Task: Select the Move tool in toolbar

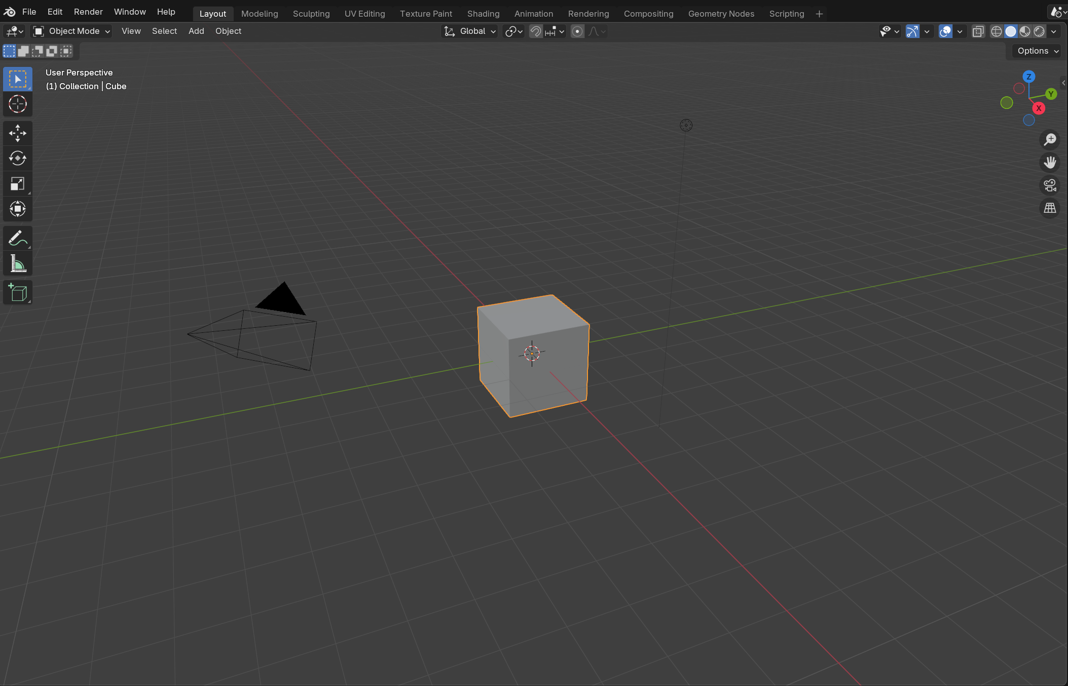Action: coord(18,133)
